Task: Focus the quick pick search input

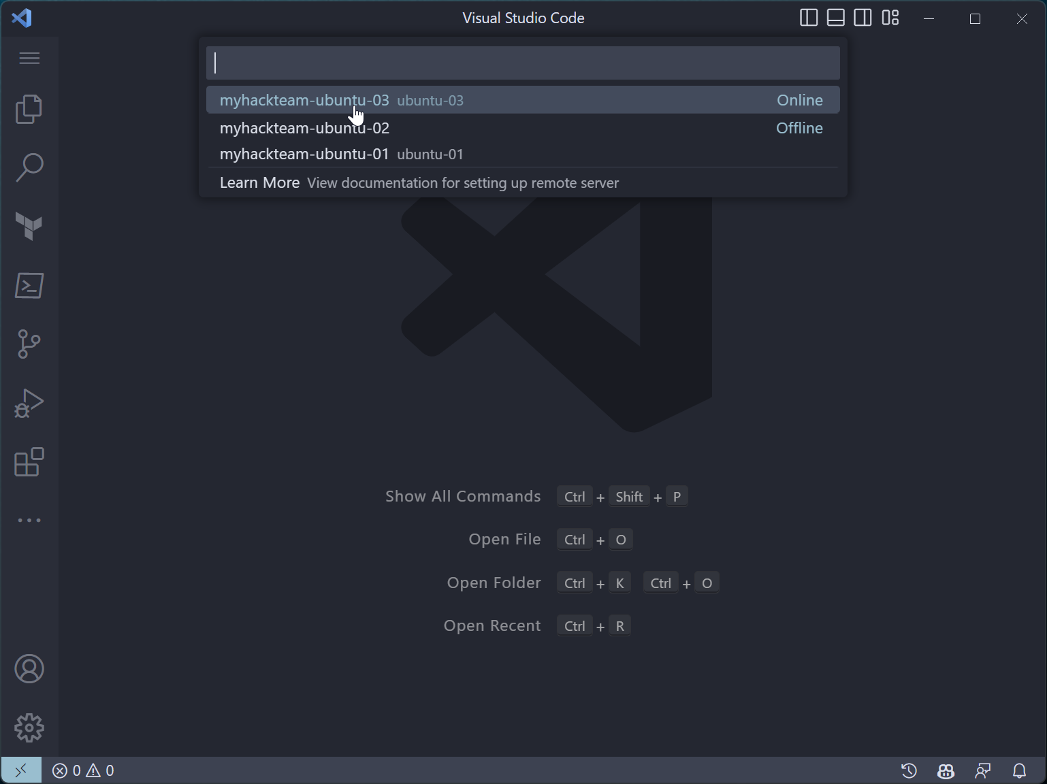Action: pyautogui.click(x=522, y=63)
